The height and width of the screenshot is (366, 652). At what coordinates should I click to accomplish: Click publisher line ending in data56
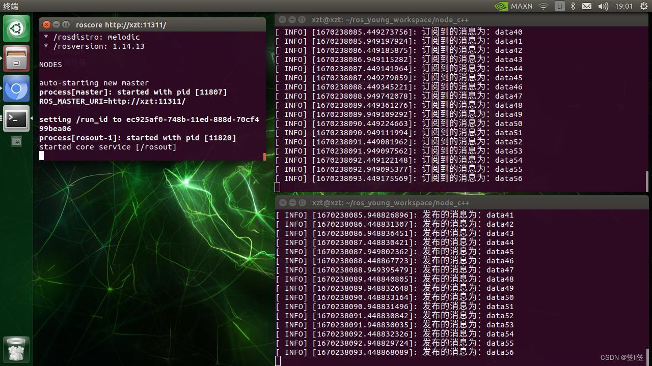tap(394, 352)
